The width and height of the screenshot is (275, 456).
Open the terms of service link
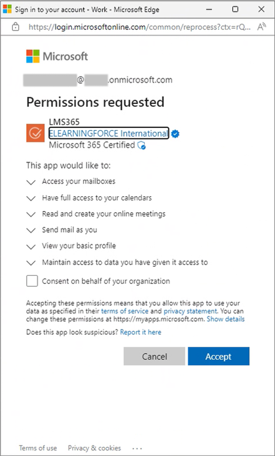coord(125,311)
